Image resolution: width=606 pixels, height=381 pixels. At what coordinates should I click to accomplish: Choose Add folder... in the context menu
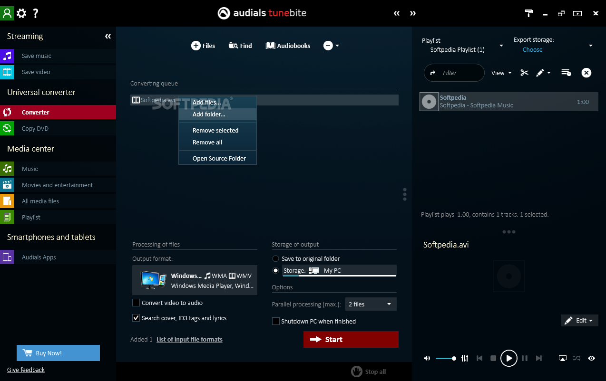[217, 114]
